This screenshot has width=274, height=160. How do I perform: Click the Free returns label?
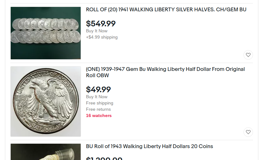[98, 109]
